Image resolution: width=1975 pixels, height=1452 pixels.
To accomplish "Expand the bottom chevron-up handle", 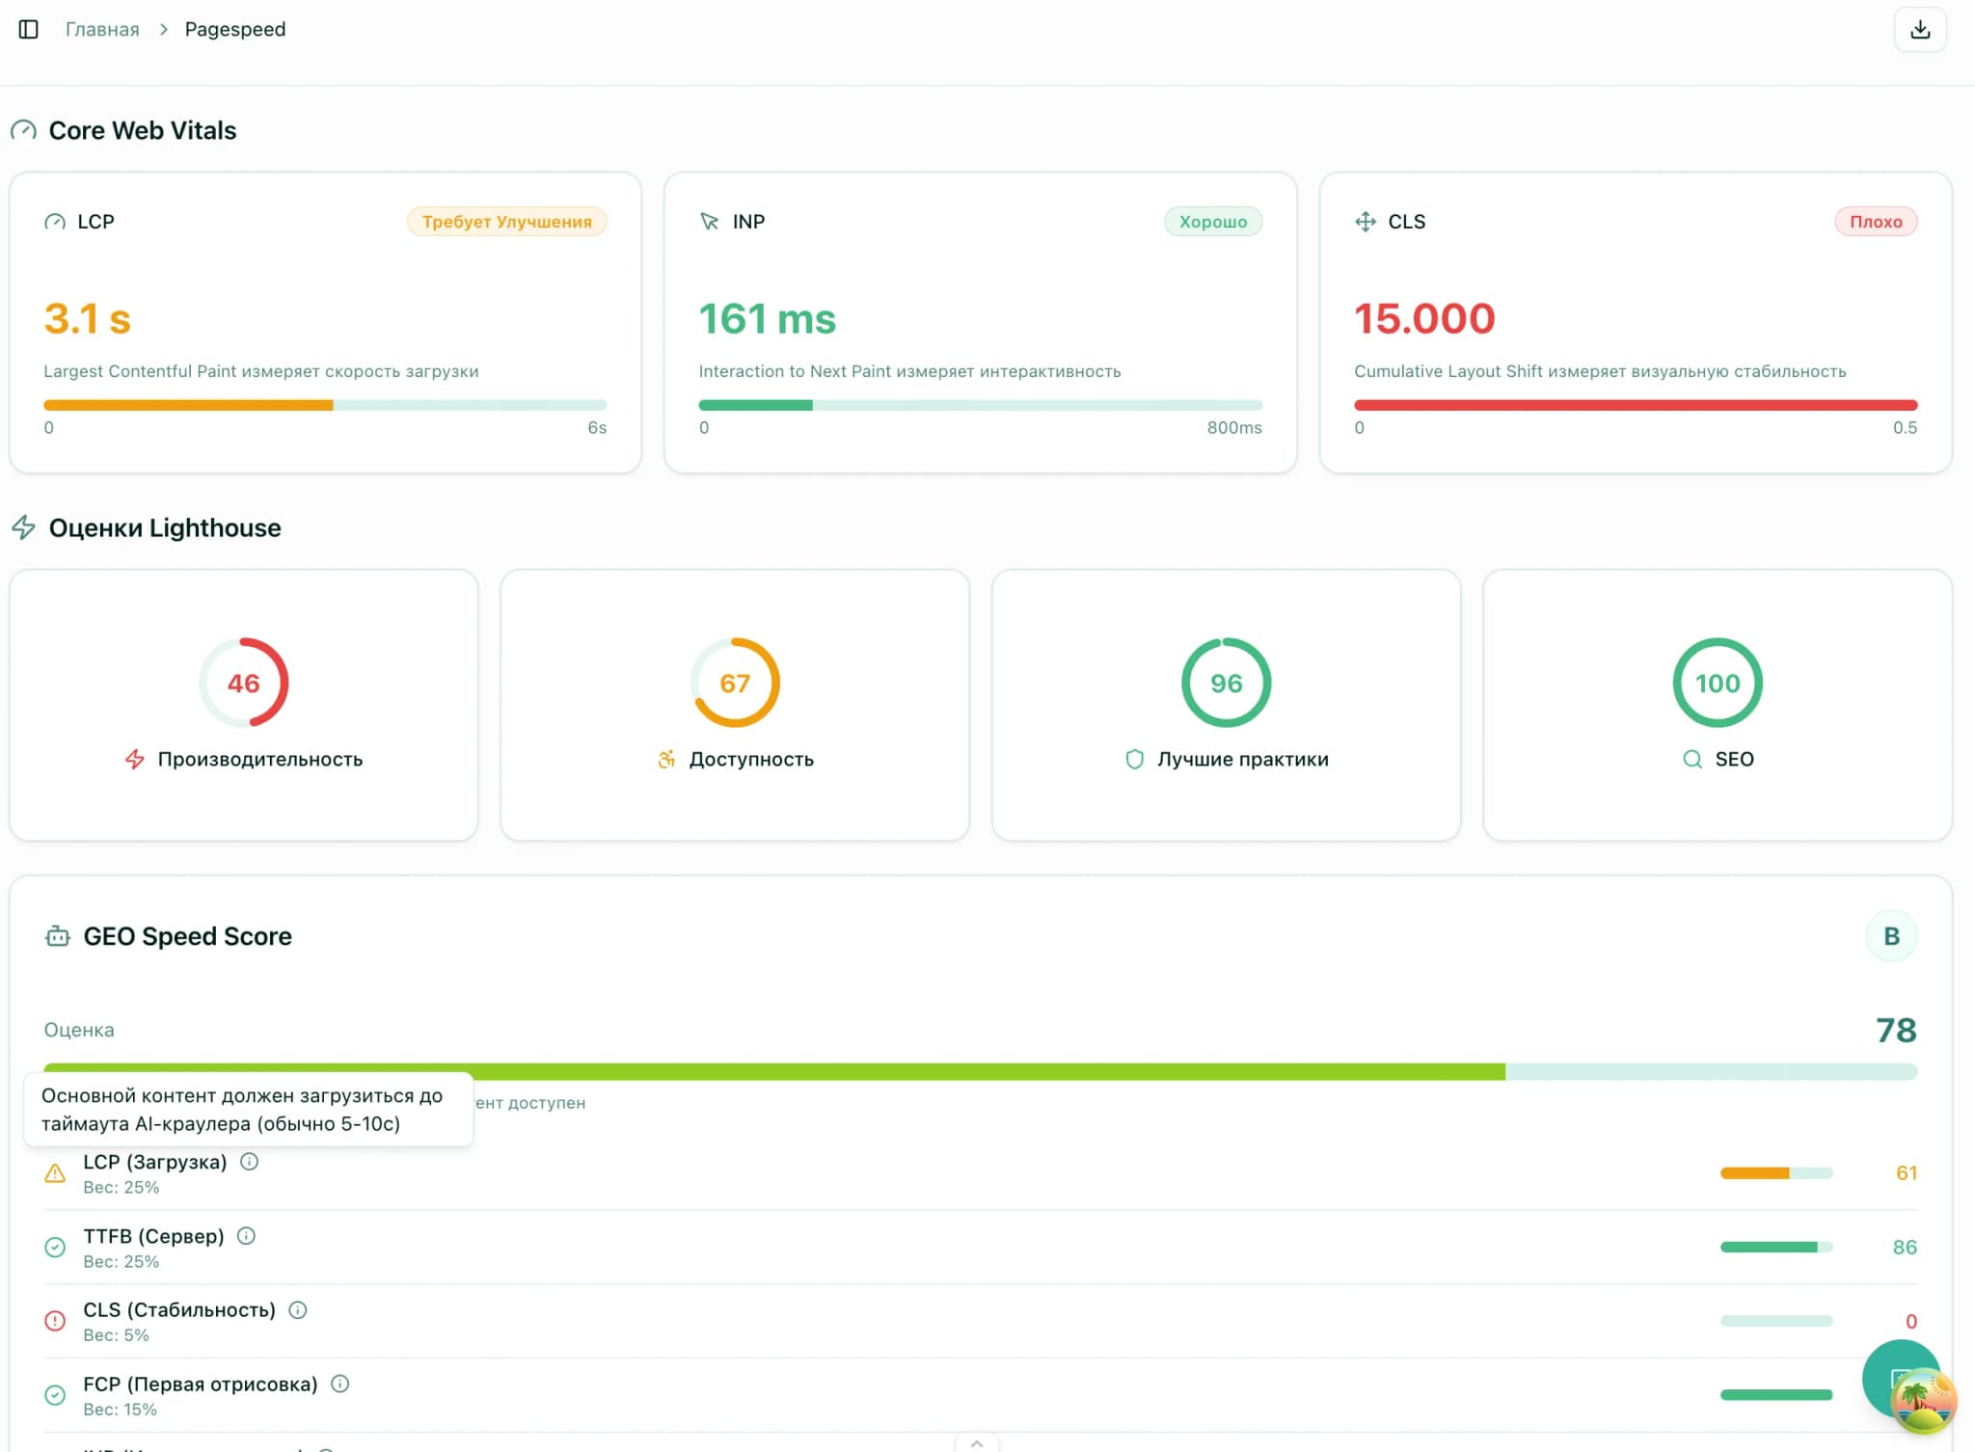I will click(x=977, y=1443).
